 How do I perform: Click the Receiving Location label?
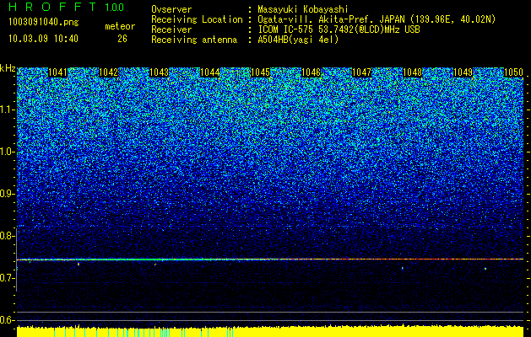pyautogui.click(x=197, y=19)
